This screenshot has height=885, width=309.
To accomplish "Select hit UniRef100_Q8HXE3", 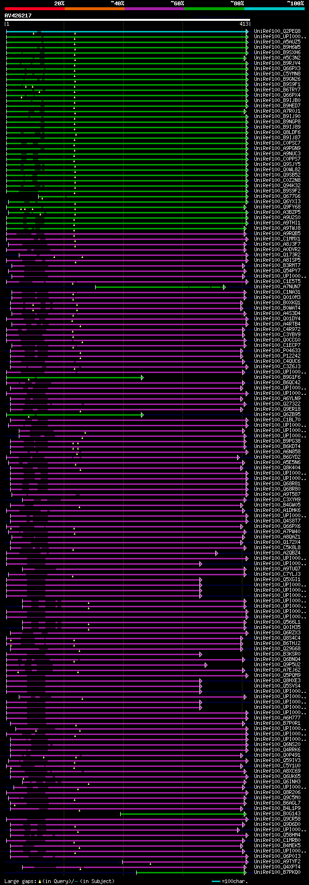I will [x=277, y=680].
